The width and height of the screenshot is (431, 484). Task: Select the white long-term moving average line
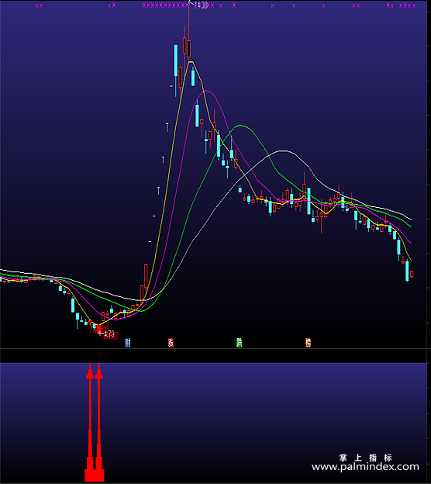pos(283,151)
